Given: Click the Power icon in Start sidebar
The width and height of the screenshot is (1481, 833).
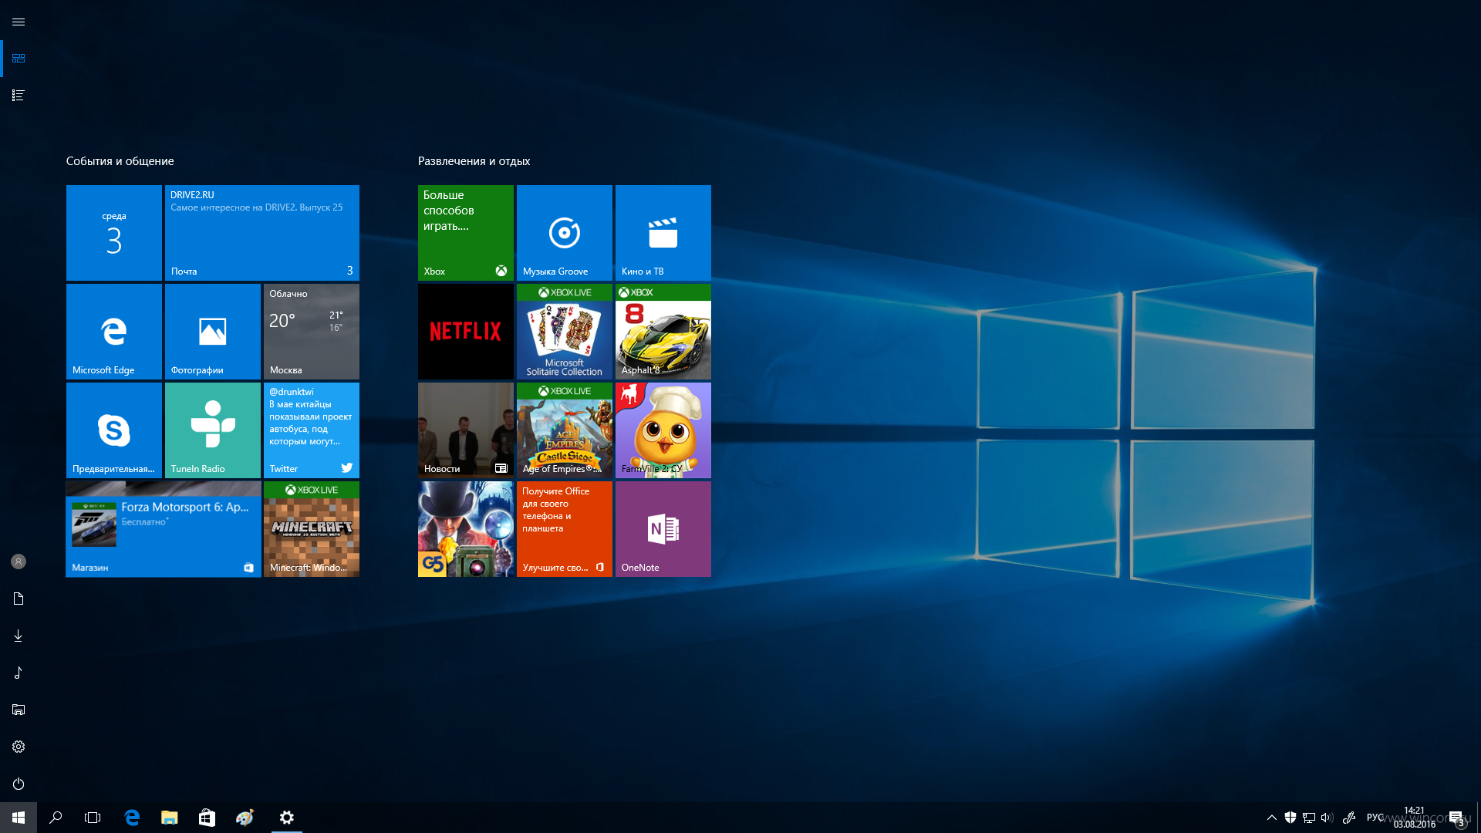Looking at the screenshot, I should tap(19, 784).
